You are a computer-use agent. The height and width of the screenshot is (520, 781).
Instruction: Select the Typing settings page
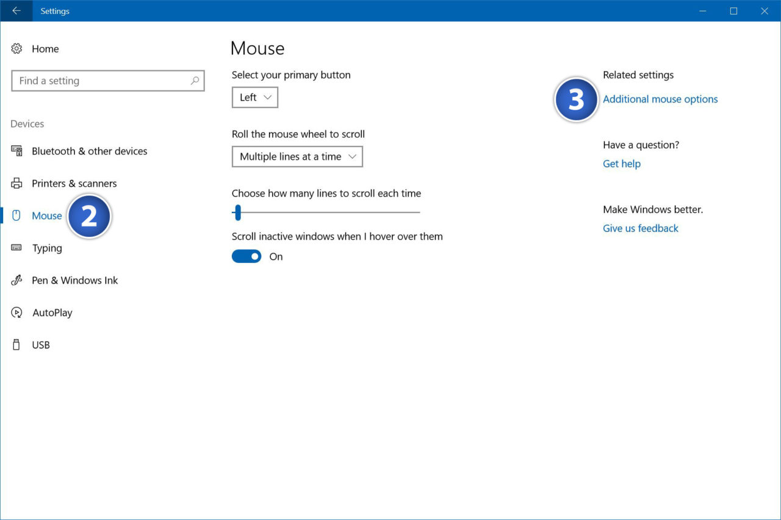point(47,248)
